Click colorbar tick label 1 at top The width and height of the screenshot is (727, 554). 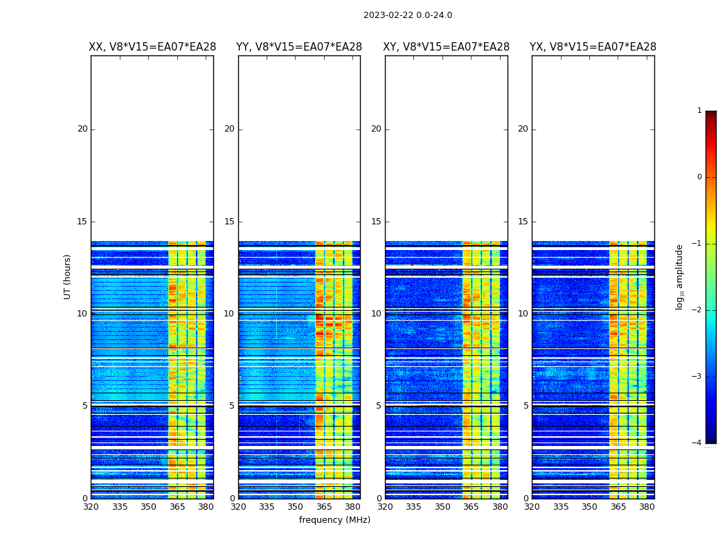pos(699,111)
